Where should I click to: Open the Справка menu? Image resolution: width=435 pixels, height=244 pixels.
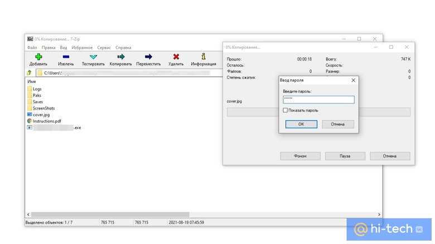click(x=123, y=48)
